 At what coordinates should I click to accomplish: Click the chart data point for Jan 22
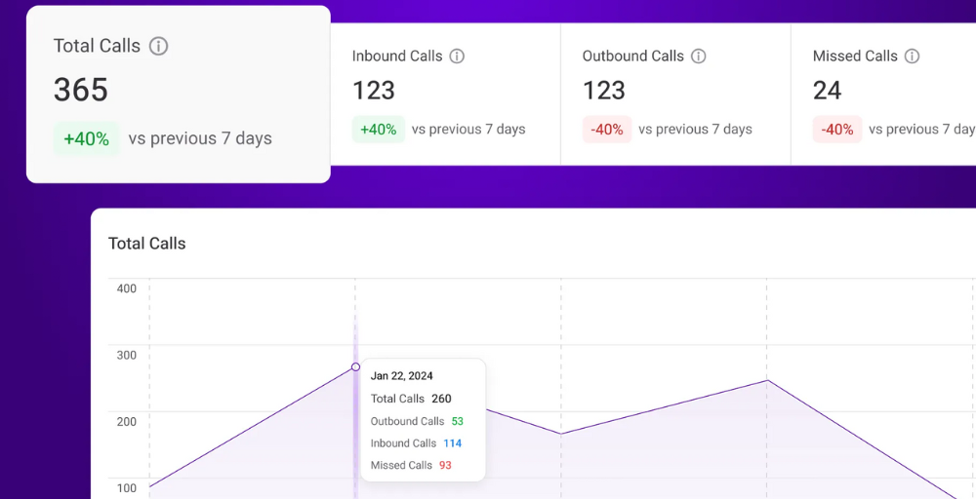[355, 366]
